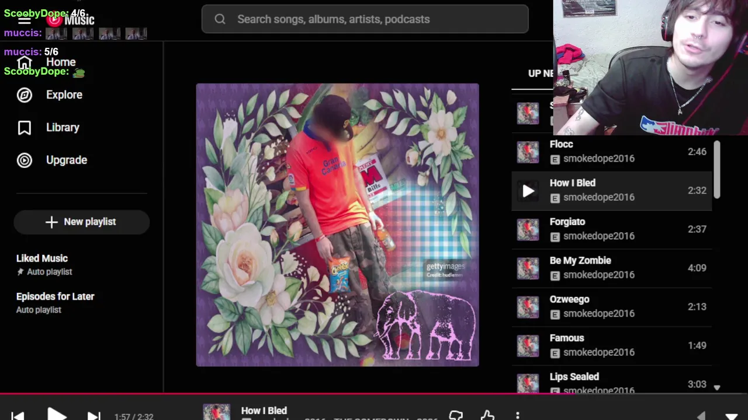Click the Forgiato track thumbnail
The width and height of the screenshot is (748, 420).
coord(528,229)
